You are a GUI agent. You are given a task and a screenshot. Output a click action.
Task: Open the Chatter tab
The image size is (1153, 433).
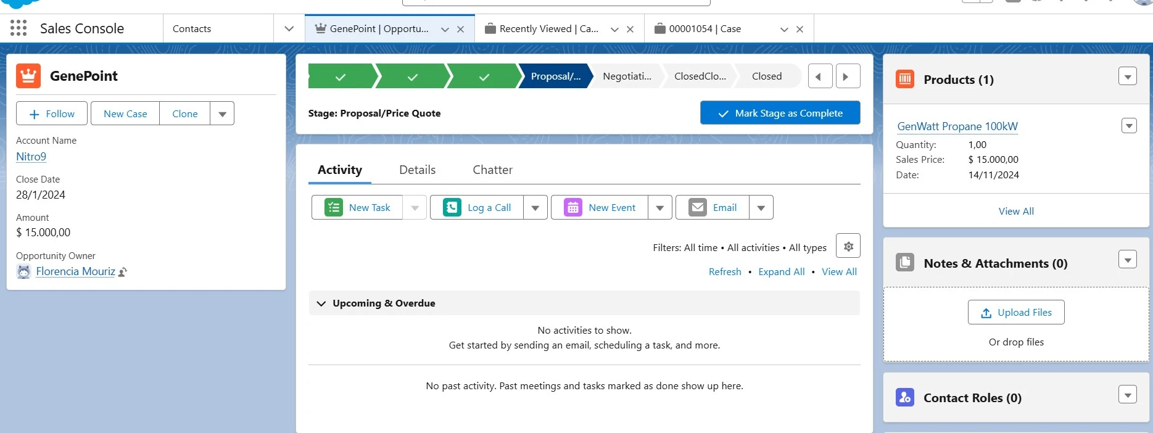pyautogui.click(x=492, y=170)
